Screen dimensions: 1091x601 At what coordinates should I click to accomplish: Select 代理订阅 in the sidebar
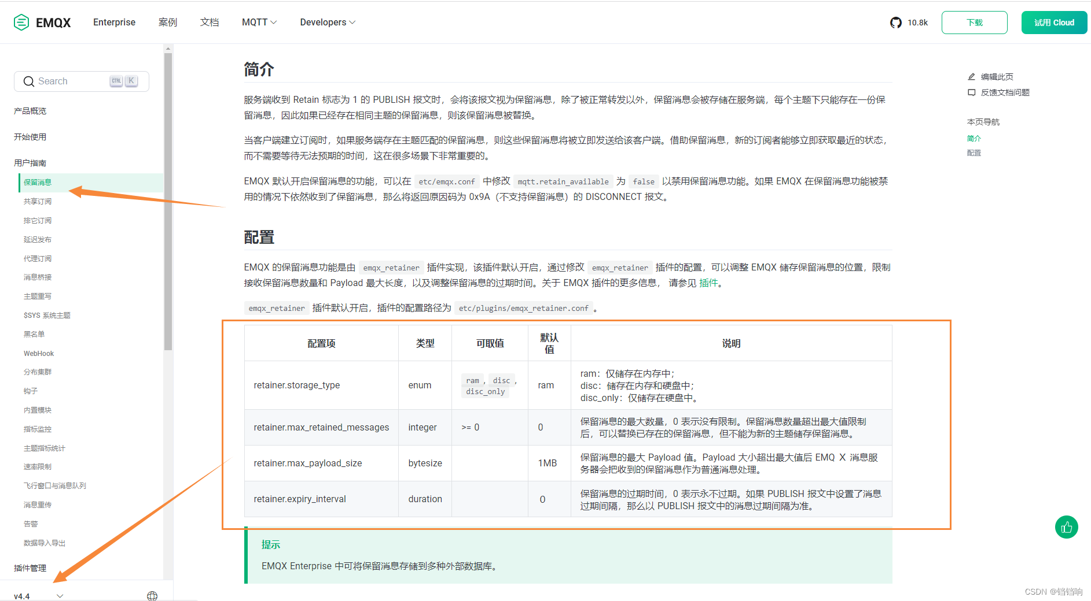click(x=38, y=258)
